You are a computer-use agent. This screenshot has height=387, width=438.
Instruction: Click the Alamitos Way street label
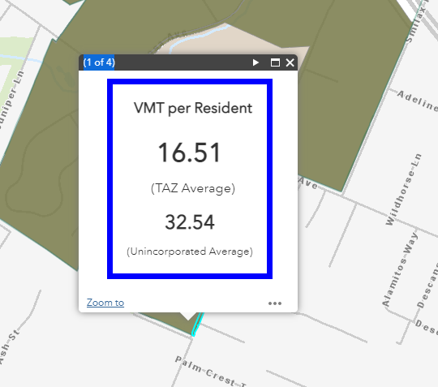tap(401, 269)
